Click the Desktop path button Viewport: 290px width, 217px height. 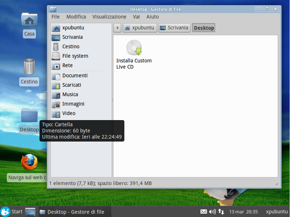[204, 28]
